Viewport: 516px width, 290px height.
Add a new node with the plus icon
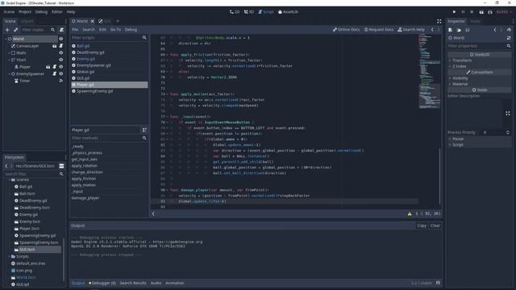point(7,30)
